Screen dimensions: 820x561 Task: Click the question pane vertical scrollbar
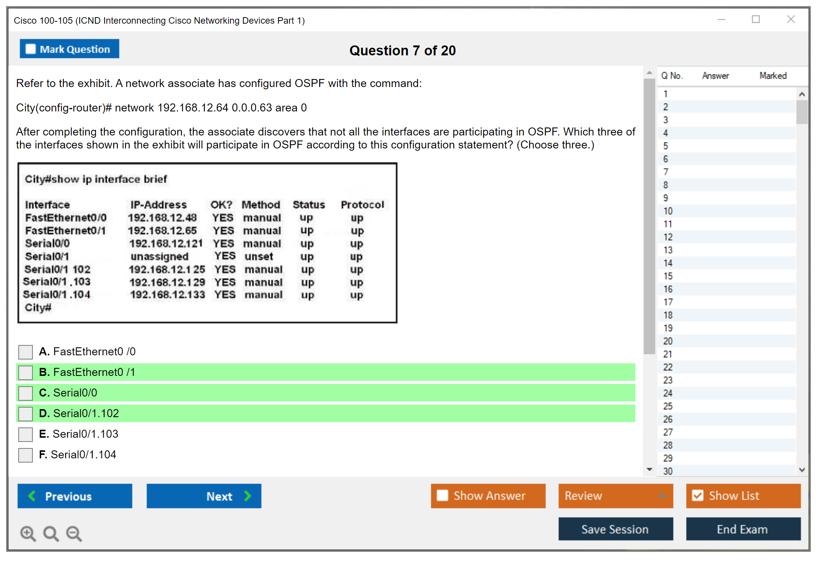[649, 216]
